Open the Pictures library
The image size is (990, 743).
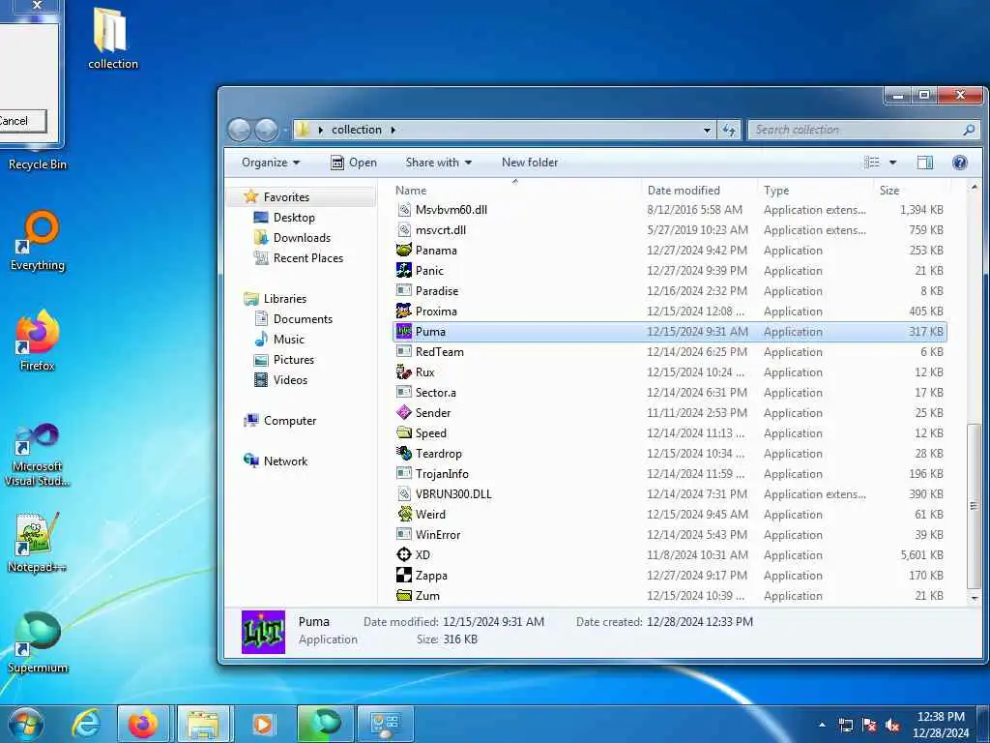(294, 360)
